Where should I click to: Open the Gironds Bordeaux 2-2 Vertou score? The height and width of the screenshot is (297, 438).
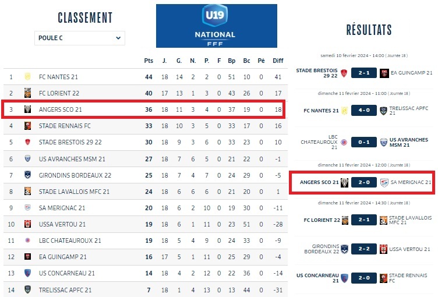364,249
